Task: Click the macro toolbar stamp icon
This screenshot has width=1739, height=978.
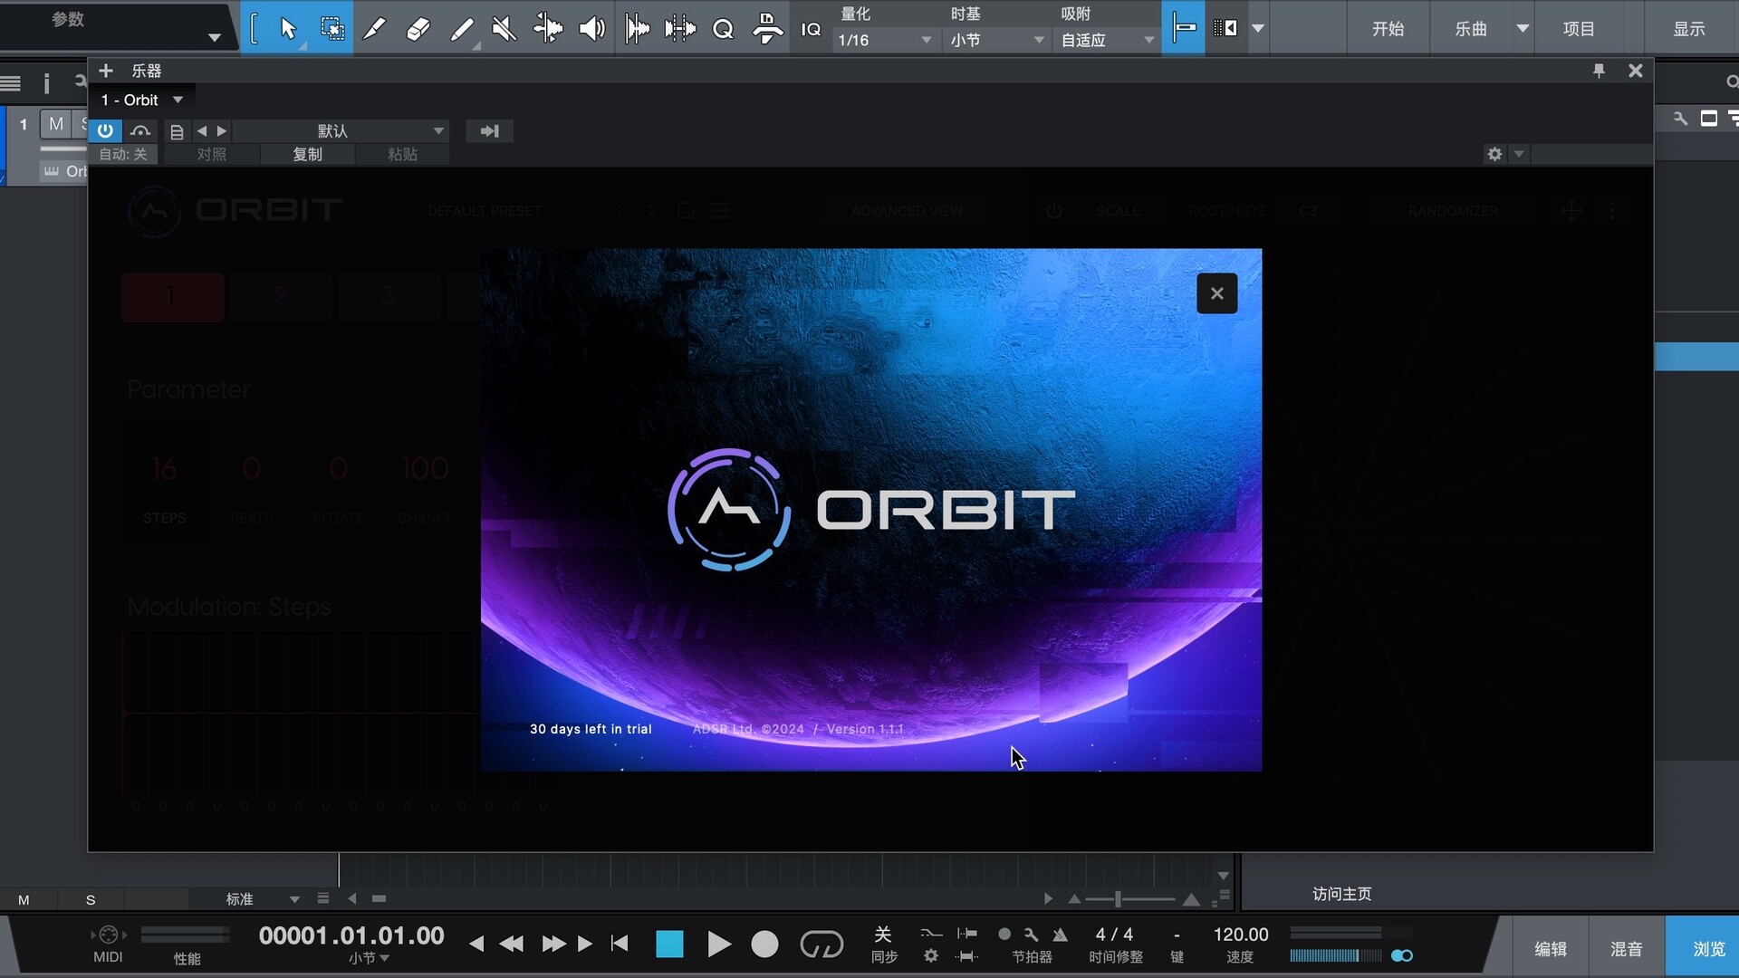Action: coord(767,29)
